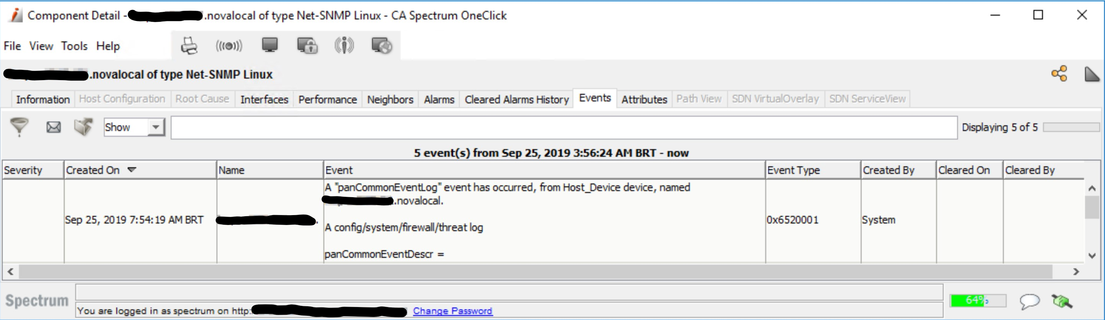Open the event filter funnel icon
Screen dimensions: 1105x320
(19, 127)
